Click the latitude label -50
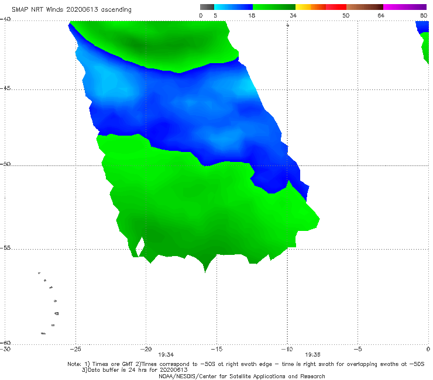This screenshot has width=433, height=380. [5, 164]
